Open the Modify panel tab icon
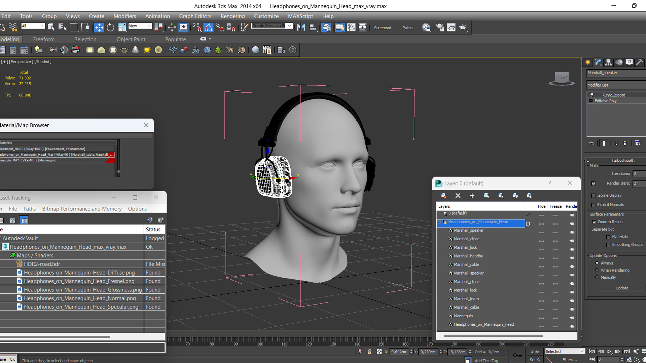This screenshot has width=646, height=363. point(598,62)
